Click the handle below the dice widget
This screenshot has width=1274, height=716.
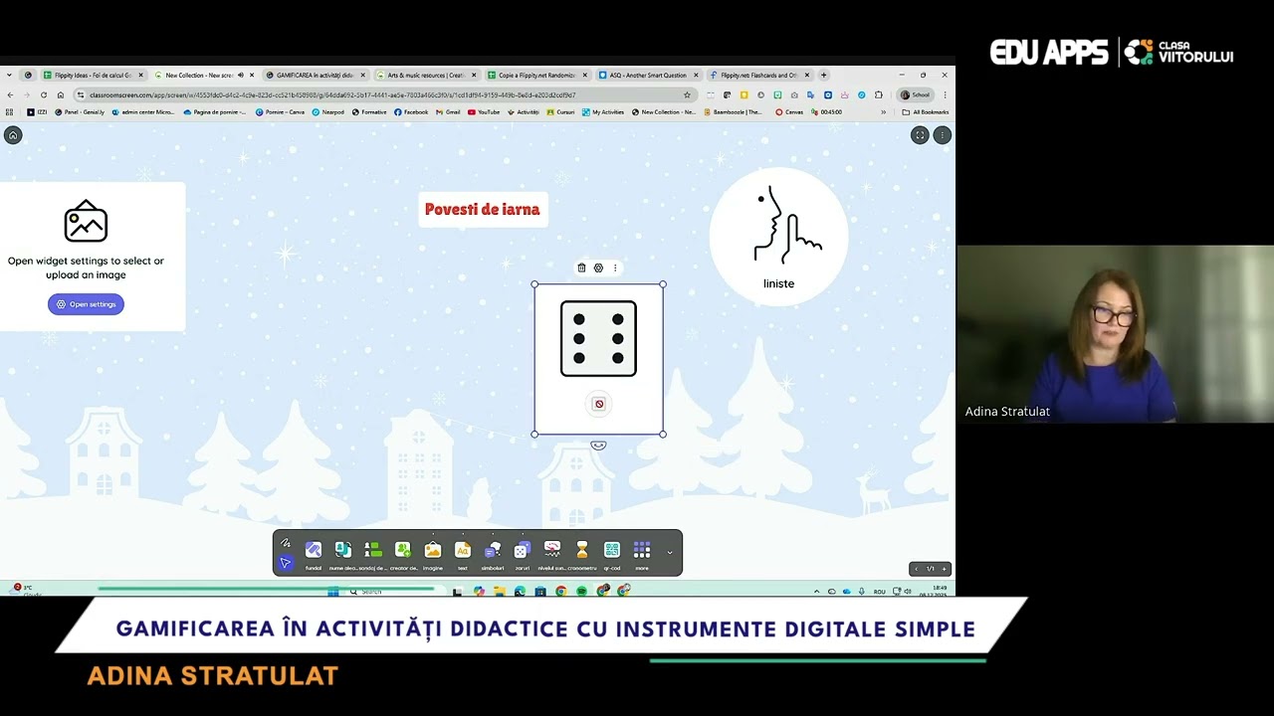tap(598, 446)
